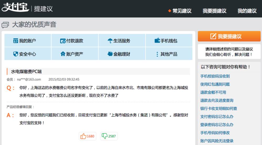Click the 提建议 header title
Image resolution: width=262 pixels, height=145 pixels.
click(43, 9)
